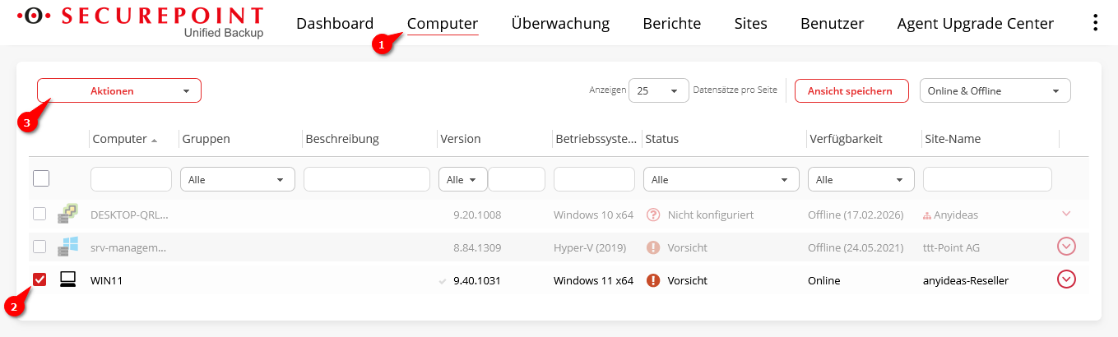1118x337 pixels.
Task: Click the Computer name filter input field
Action: coord(131,179)
